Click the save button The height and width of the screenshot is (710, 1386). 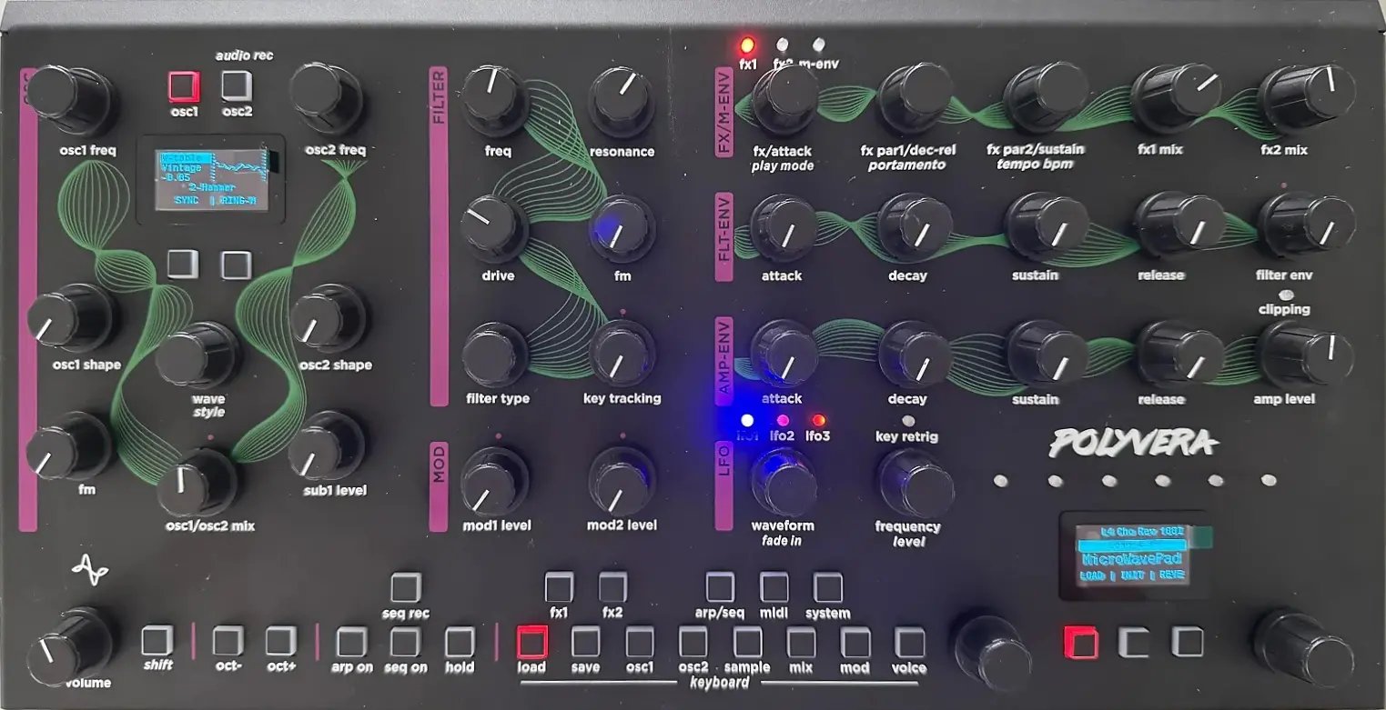tap(585, 643)
